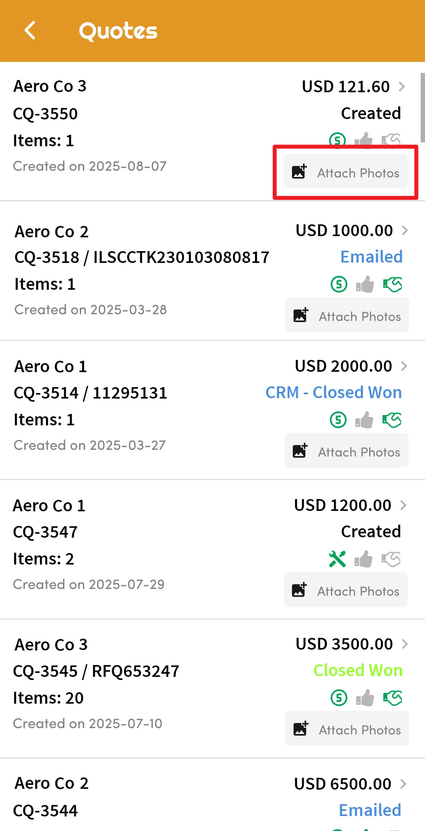
Task: Click the thumbs-up icon on quote CQ-3547
Action: point(364,559)
